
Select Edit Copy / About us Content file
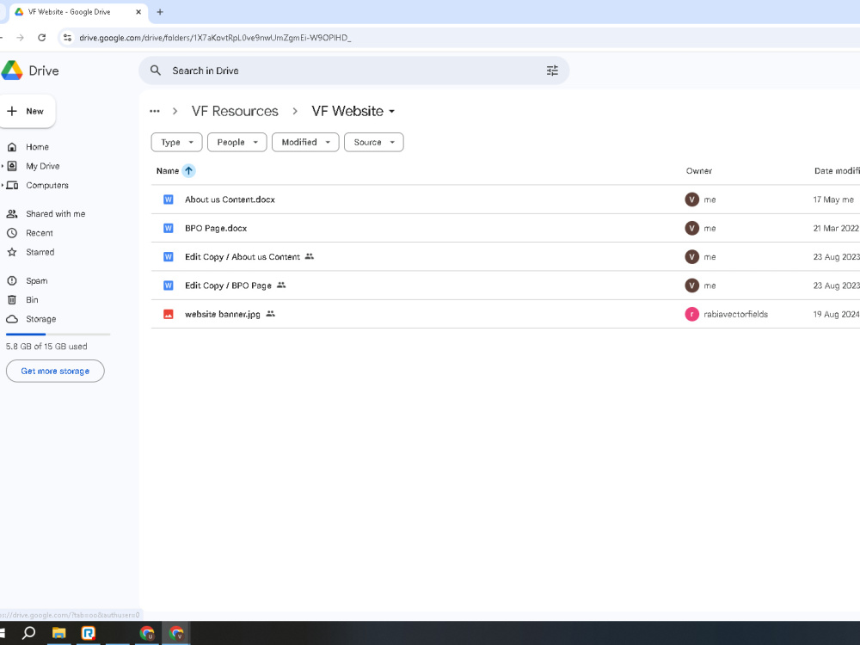pyautogui.click(x=243, y=256)
